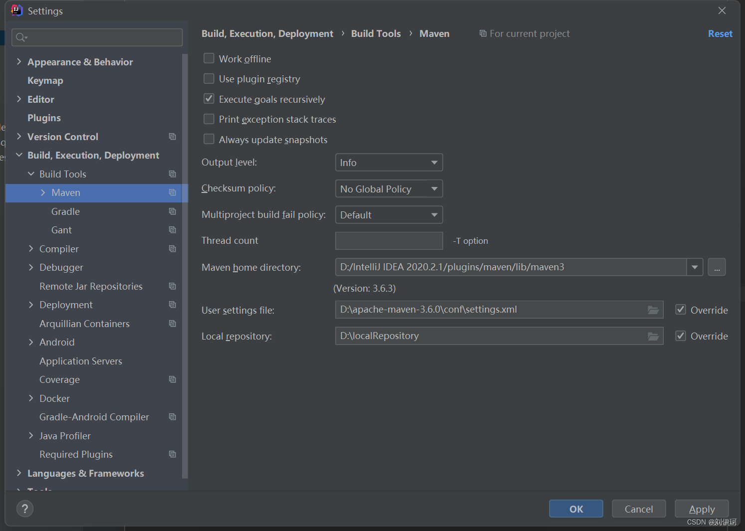Collapse Build, Execution, Deployment section

pos(19,155)
